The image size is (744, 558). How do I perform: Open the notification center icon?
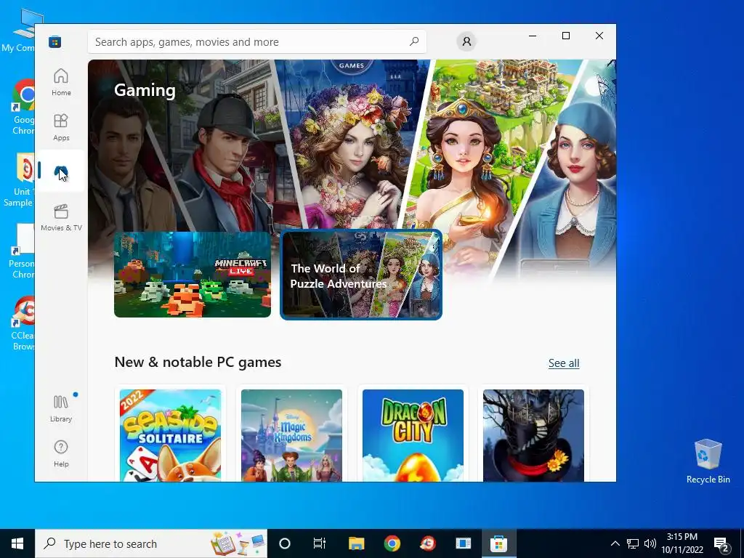[721, 543]
